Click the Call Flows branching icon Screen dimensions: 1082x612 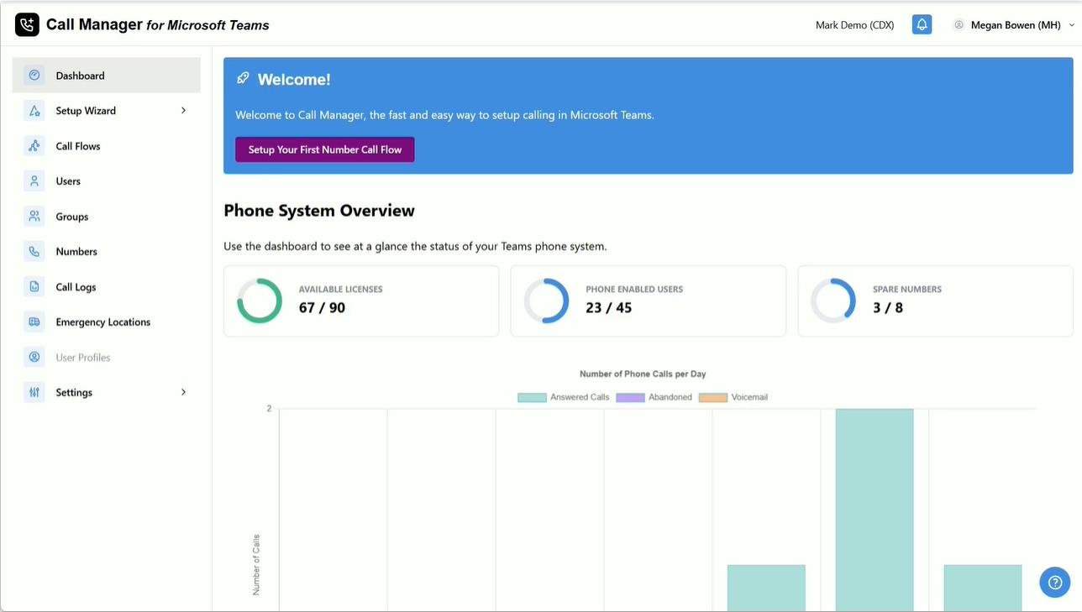coord(34,146)
